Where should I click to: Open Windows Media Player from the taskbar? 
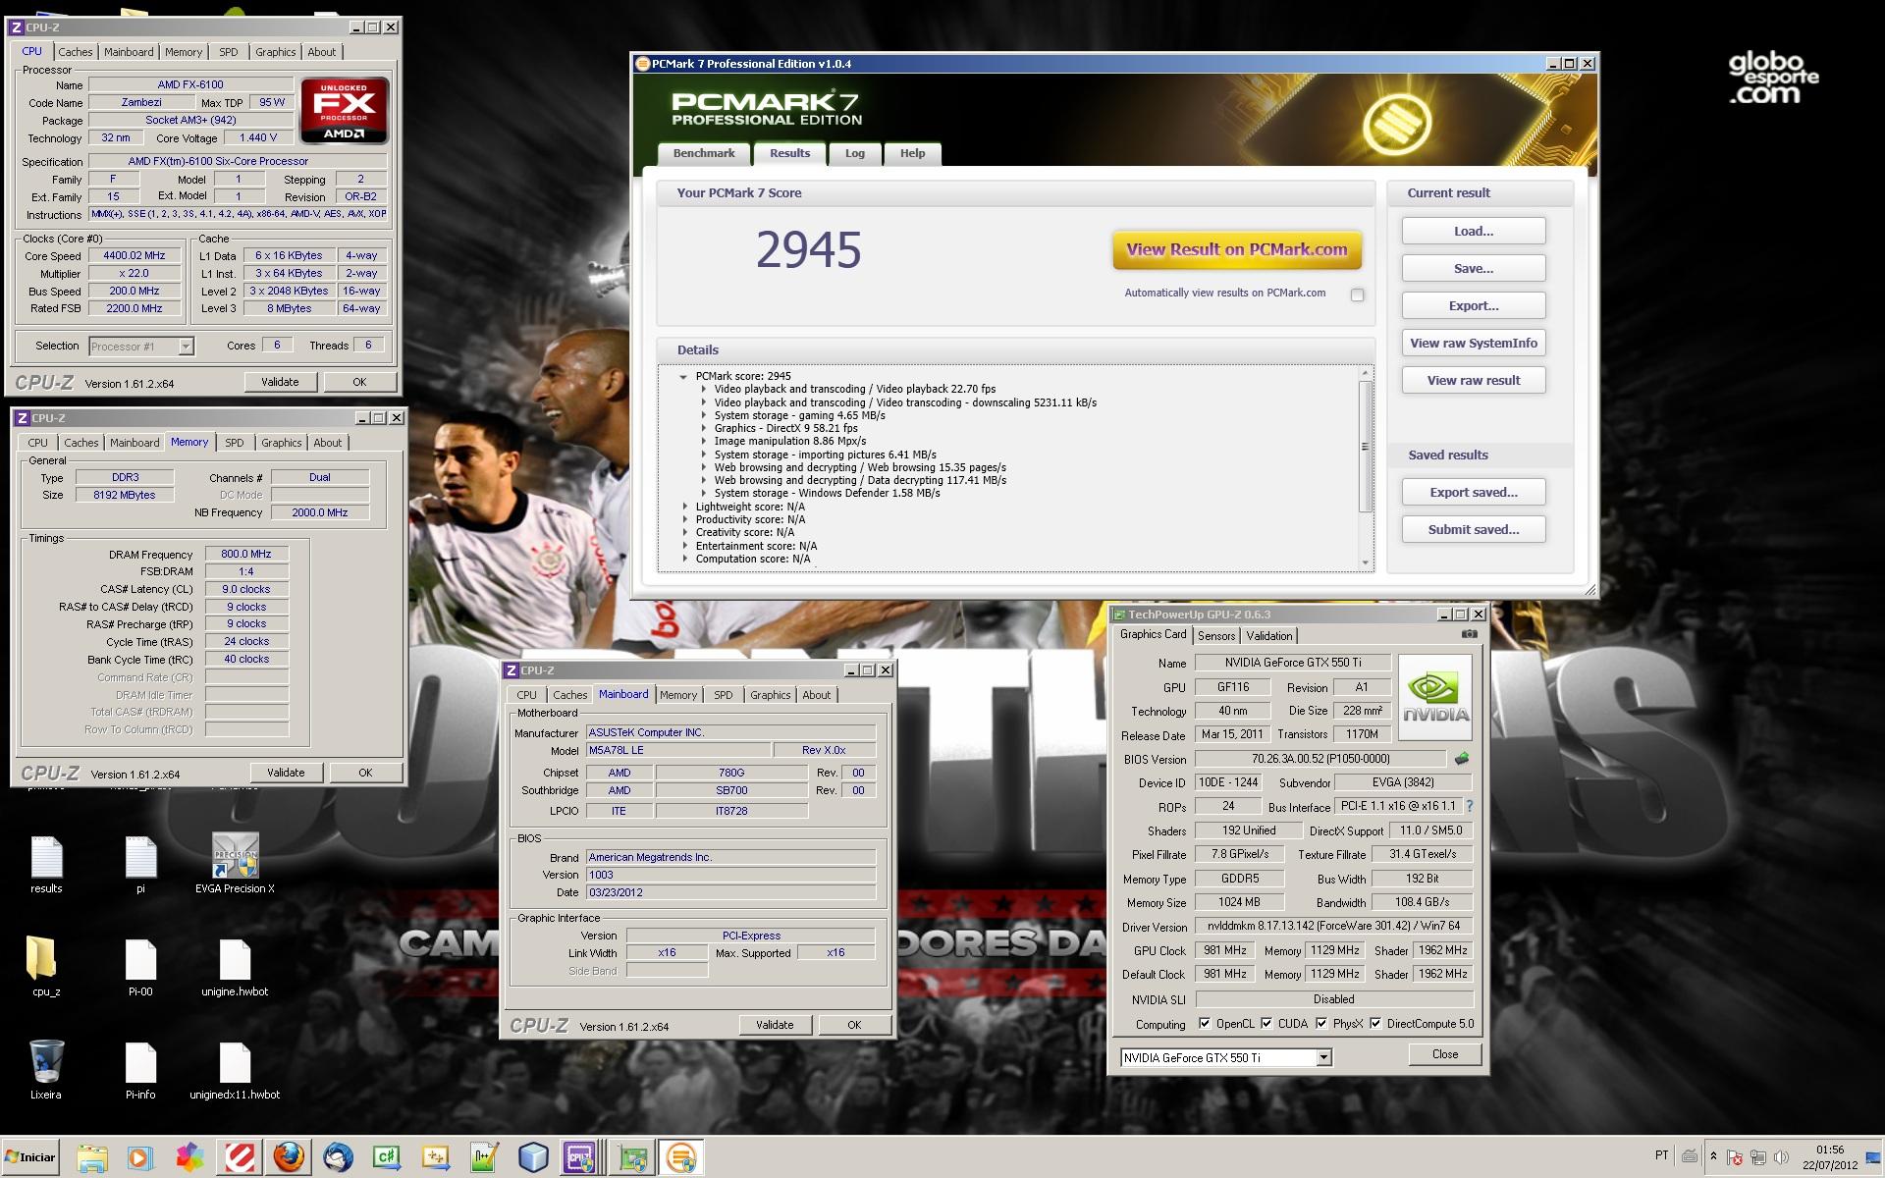[x=141, y=1157]
